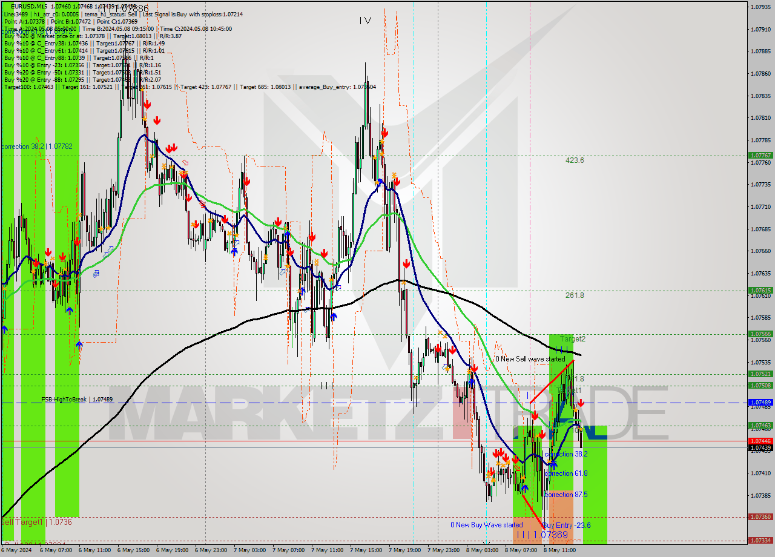Click the blue up arrow inside the left green zone
The width and height of the screenshot is (775, 557).
point(70,310)
